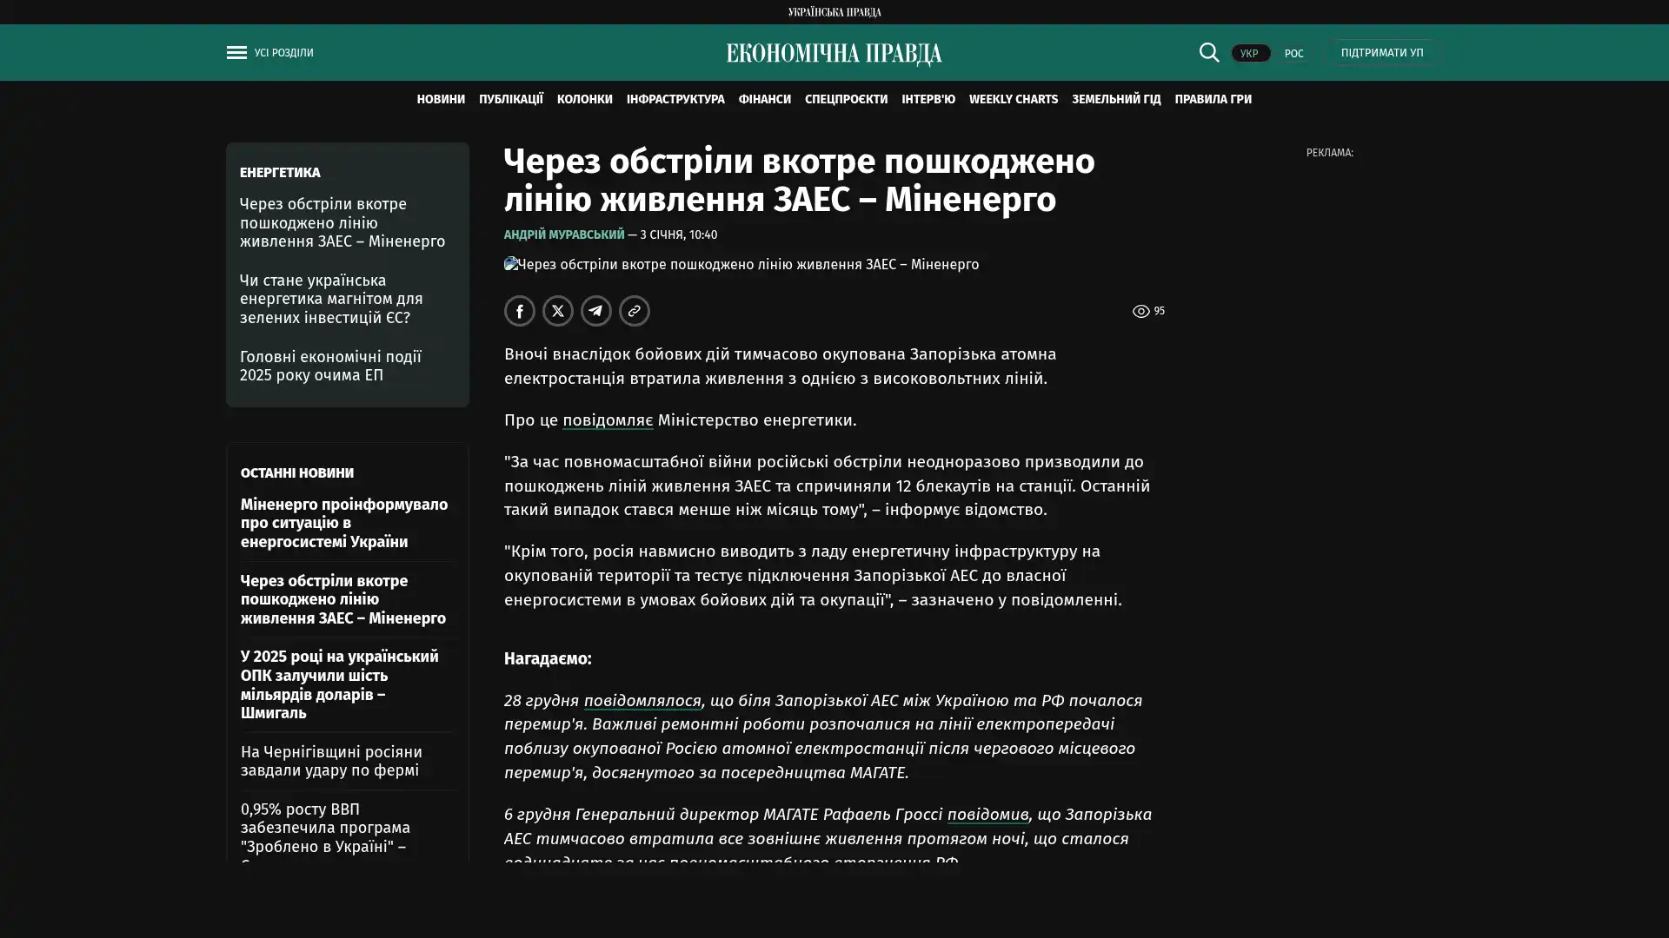Share article on X (Twitter)
The width and height of the screenshot is (1669, 938).
pyautogui.click(x=557, y=311)
